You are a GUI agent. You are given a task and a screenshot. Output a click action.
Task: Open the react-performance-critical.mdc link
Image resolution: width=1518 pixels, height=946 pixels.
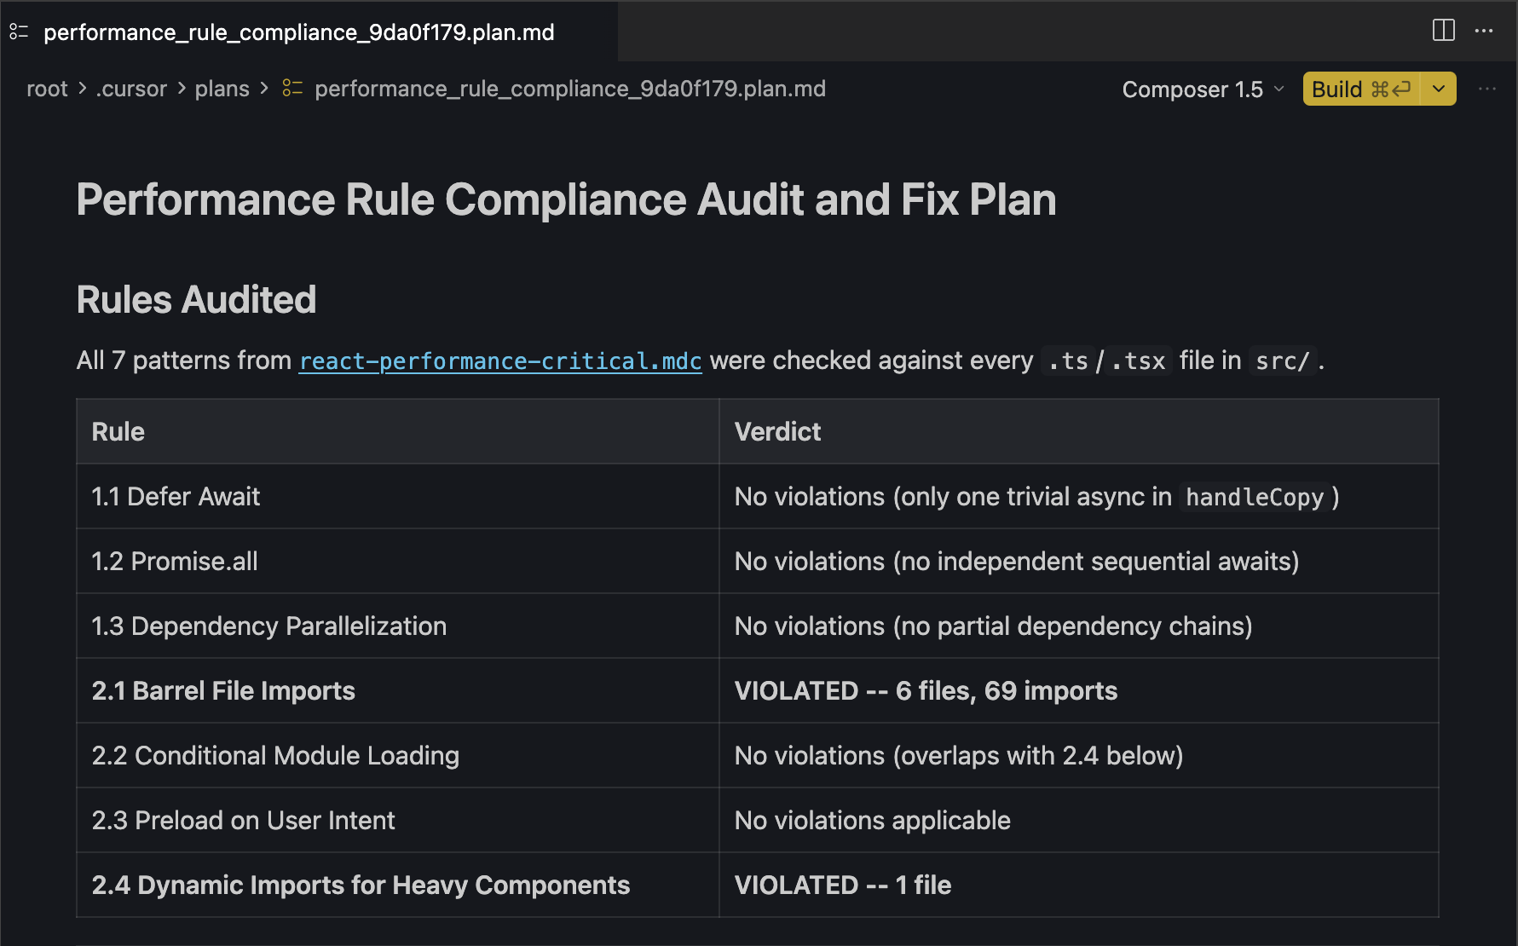[x=500, y=361]
